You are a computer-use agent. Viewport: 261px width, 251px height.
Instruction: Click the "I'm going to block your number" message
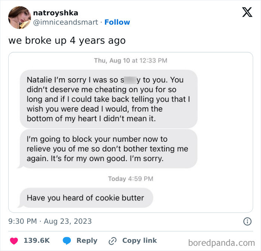[x=108, y=149]
